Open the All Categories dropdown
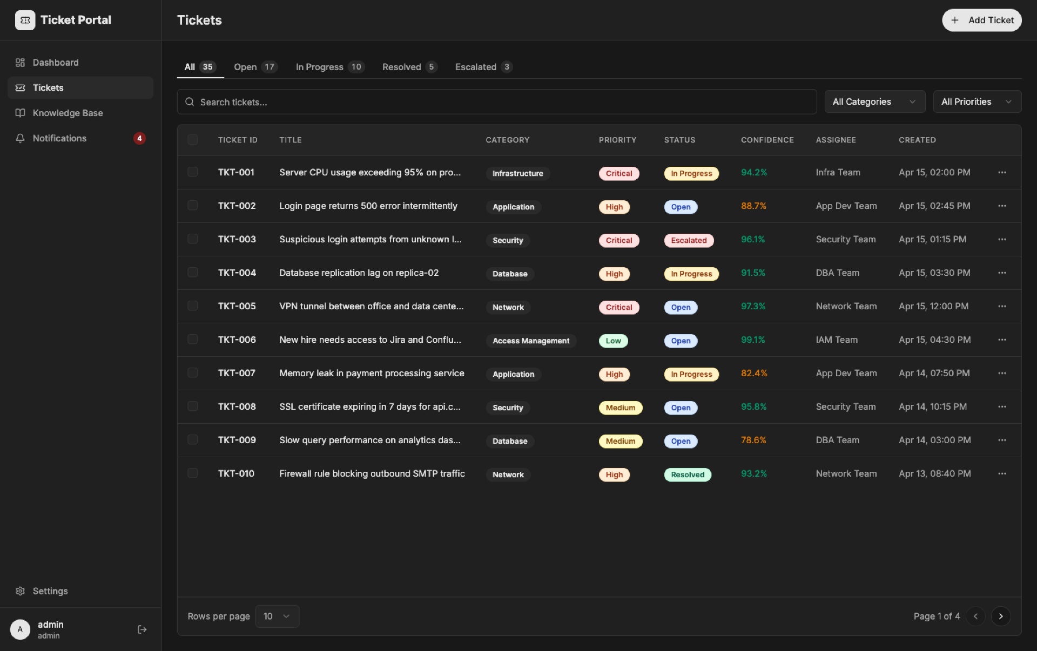Screen dimensions: 1037x651 point(875,101)
